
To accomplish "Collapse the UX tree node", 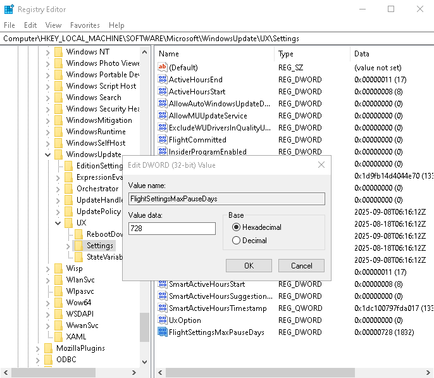I will [x=58, y=223].
